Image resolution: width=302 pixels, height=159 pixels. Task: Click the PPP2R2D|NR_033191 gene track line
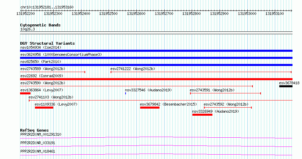[156, 146]
